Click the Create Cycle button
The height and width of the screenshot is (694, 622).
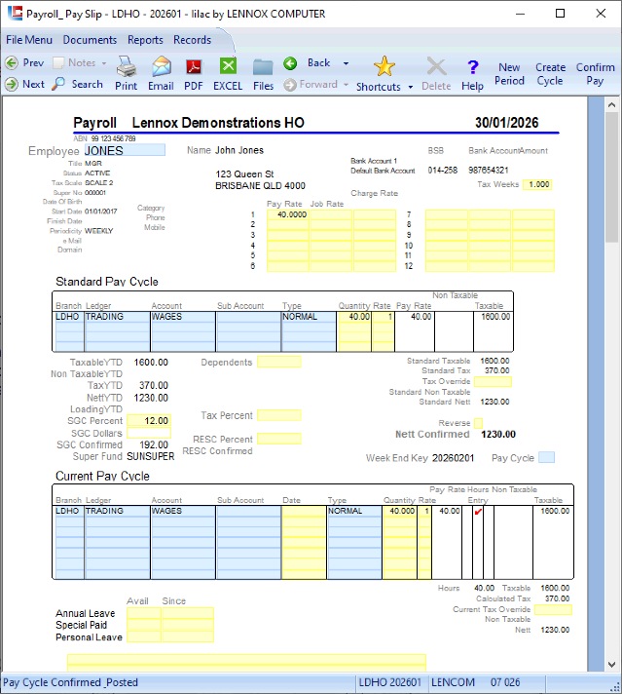tap(550, 74)
